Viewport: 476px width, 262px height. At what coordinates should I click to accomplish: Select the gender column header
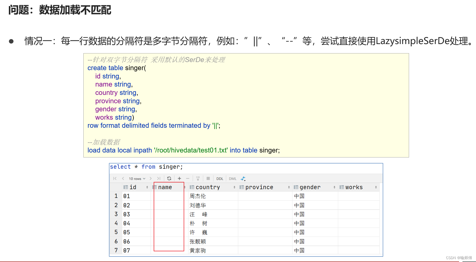point(315,187)
